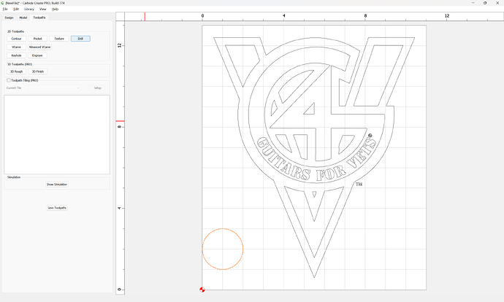Open the Edit menu
Screen dimensions: 504x302
(x=16, y=9)
